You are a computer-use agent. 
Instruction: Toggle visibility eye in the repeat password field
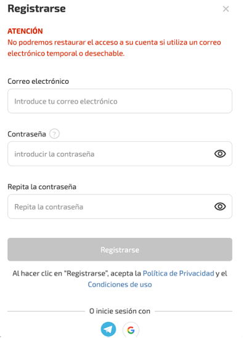click(x=220, y=207)
